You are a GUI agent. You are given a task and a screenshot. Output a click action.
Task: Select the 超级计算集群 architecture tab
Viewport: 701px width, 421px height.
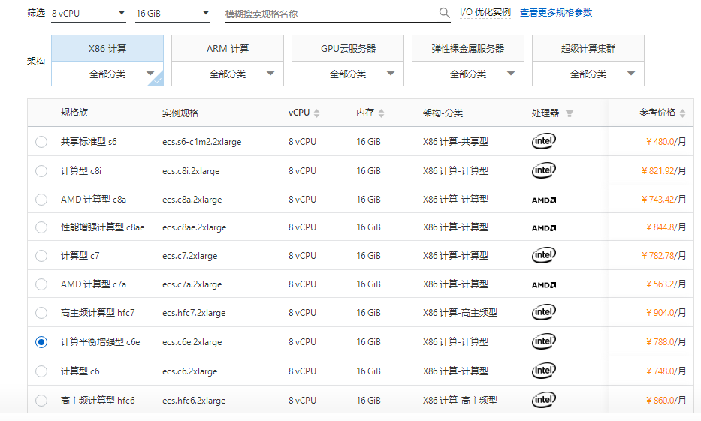[588, 48]
